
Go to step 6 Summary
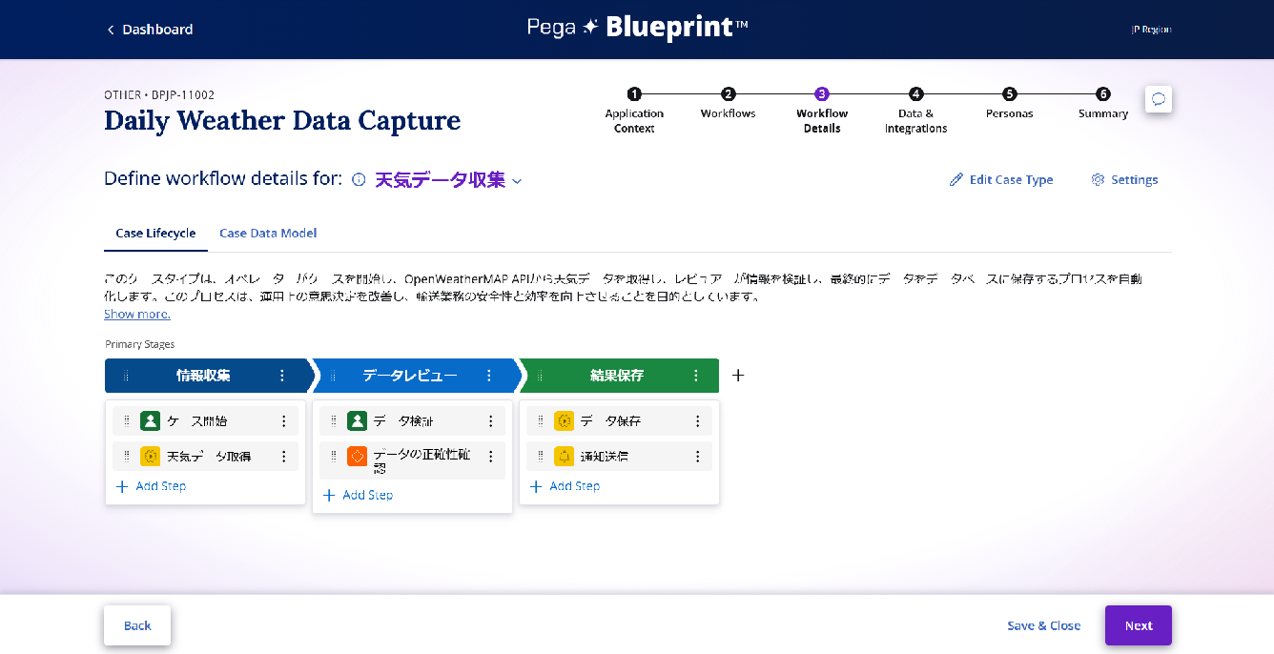1103,104
